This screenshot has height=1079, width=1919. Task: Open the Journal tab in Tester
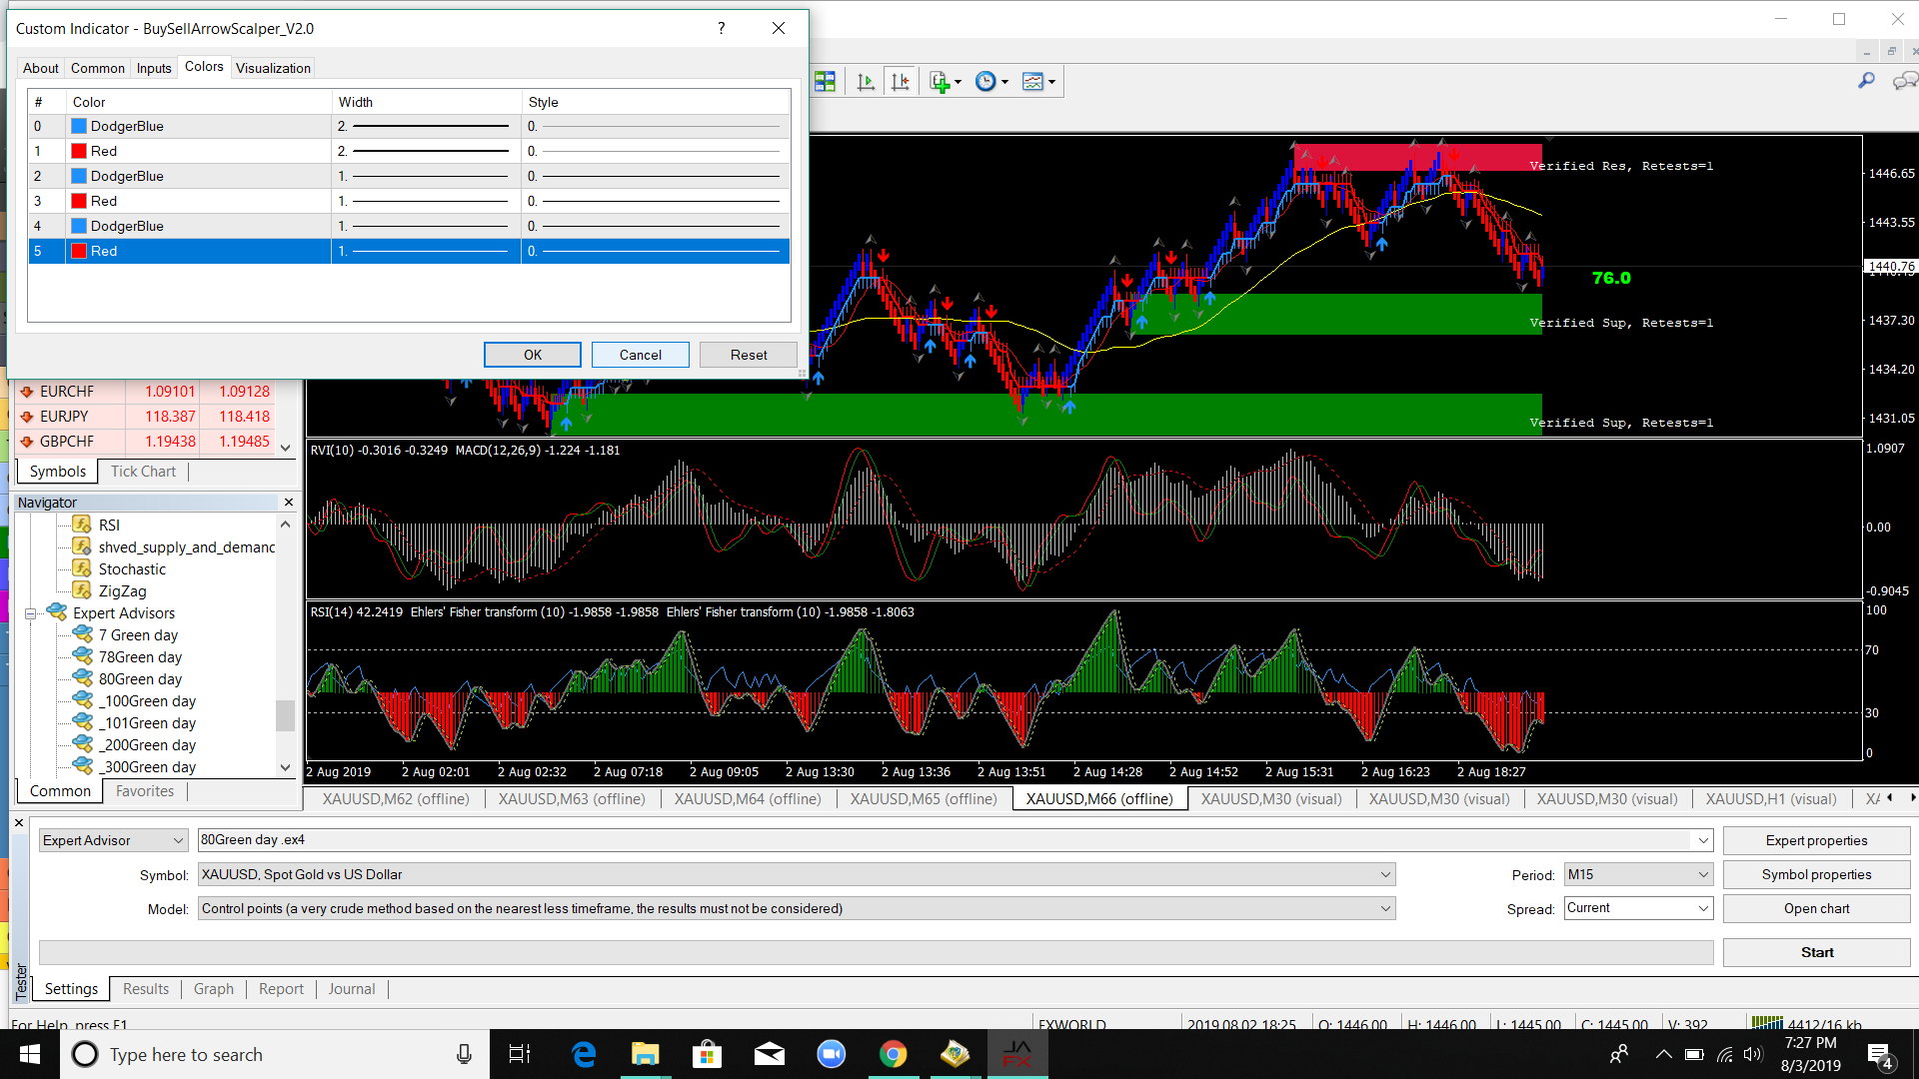352,989
